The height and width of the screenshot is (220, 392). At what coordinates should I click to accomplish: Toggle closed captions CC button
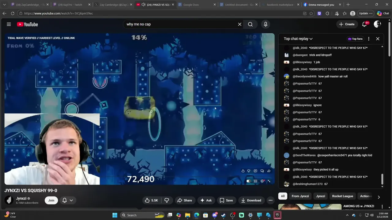pyautogui.click(x=255, y=181)
